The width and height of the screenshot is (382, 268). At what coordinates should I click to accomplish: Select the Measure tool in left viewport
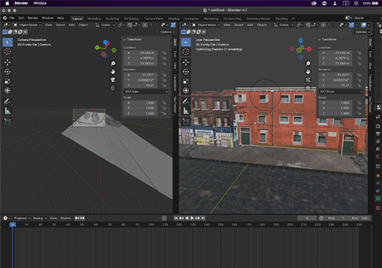coord(7,111)
